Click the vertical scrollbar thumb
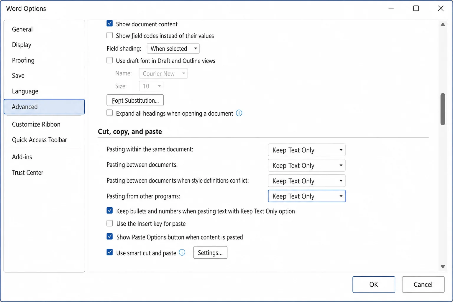The height and width of the screenshot is (302, 453). pyautogui.click(x=443, y=109)
